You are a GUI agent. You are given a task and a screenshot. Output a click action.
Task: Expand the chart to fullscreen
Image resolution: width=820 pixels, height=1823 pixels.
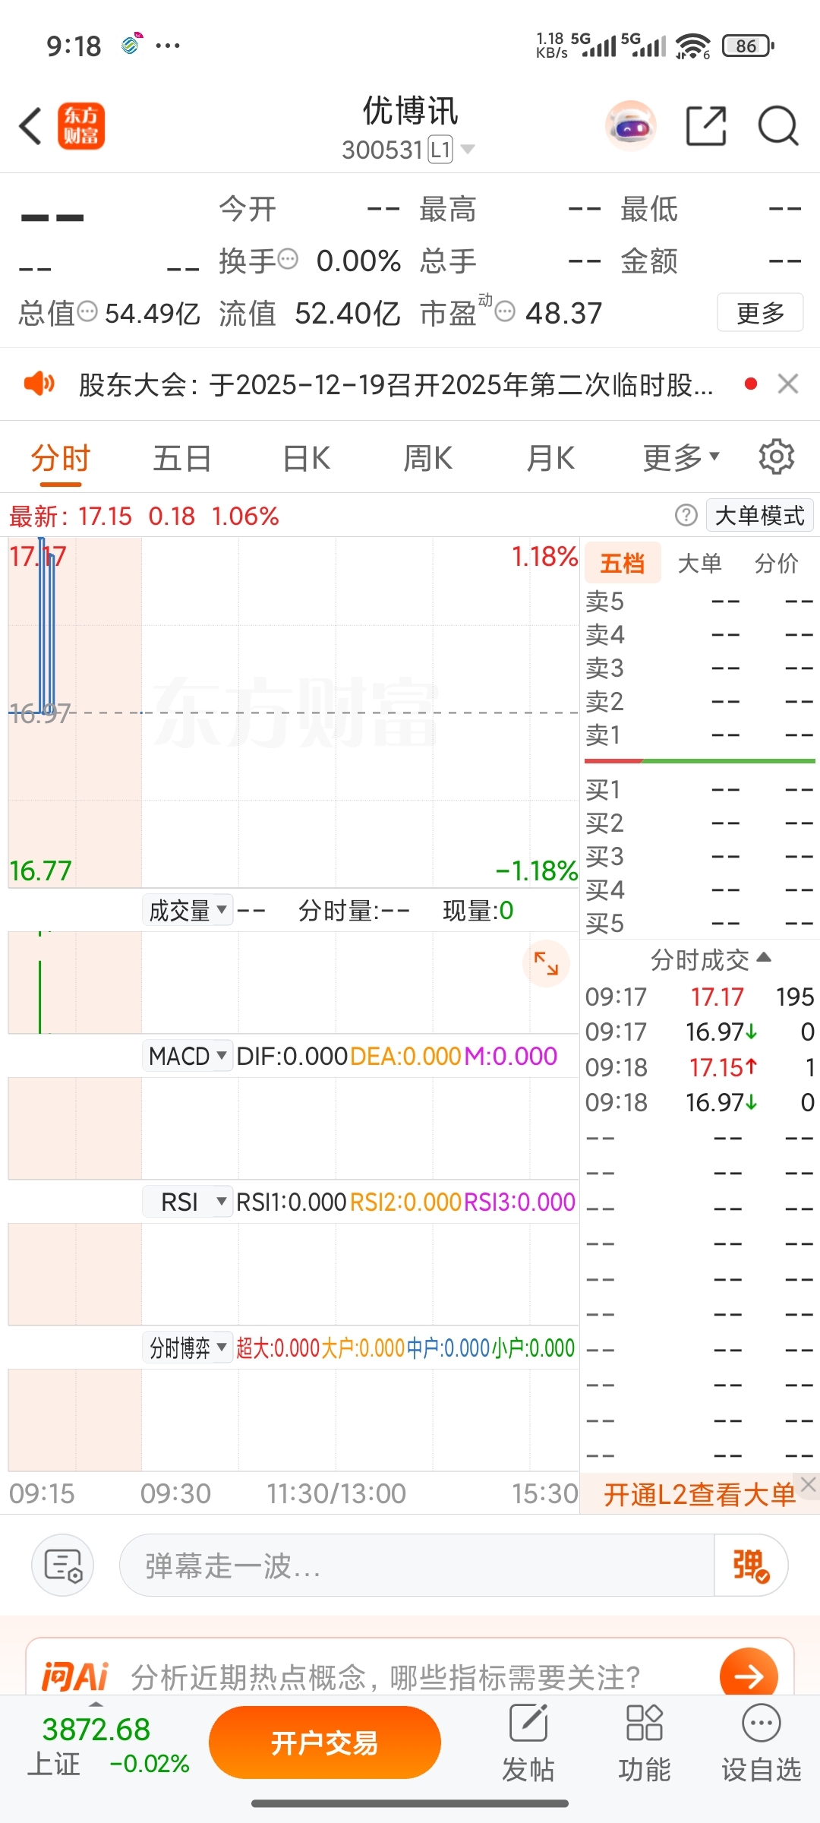click(546, 964)
